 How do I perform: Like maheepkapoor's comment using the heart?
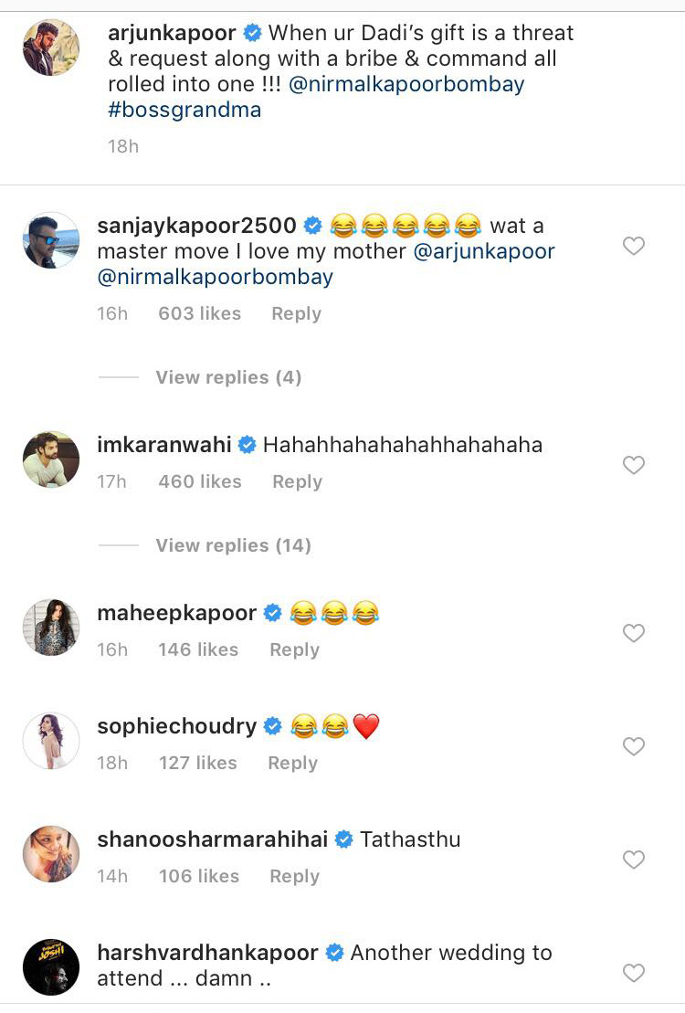click(634, 633)
